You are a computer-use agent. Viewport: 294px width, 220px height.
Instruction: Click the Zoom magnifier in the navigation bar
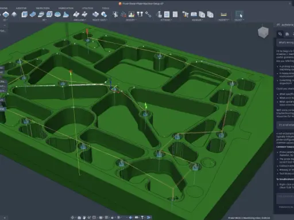click(89, 217)
